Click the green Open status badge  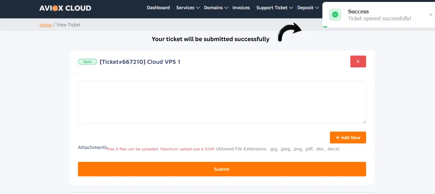(x=87, y=62)
